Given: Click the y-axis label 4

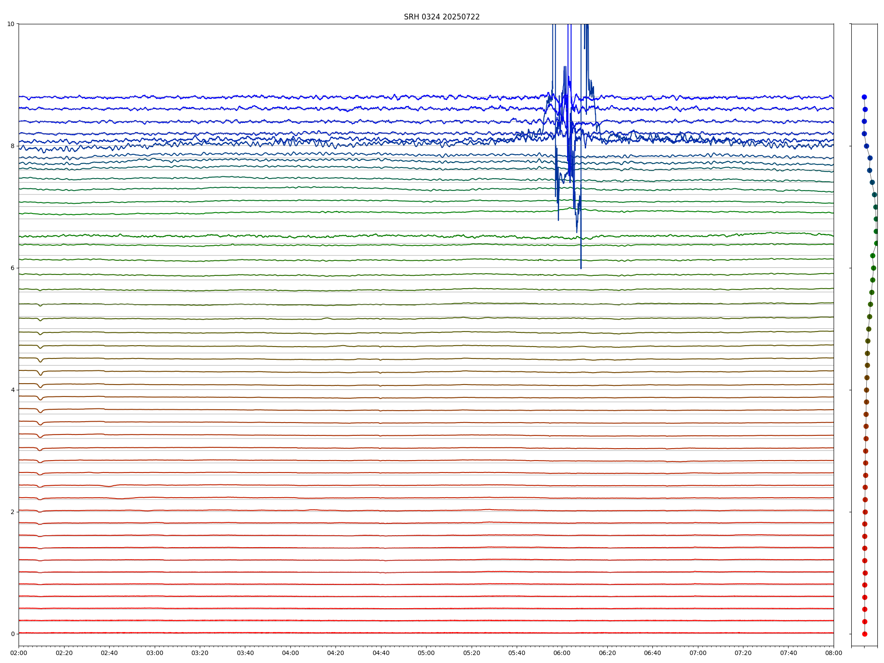Looking at the screenshot, I should (12, 390).
